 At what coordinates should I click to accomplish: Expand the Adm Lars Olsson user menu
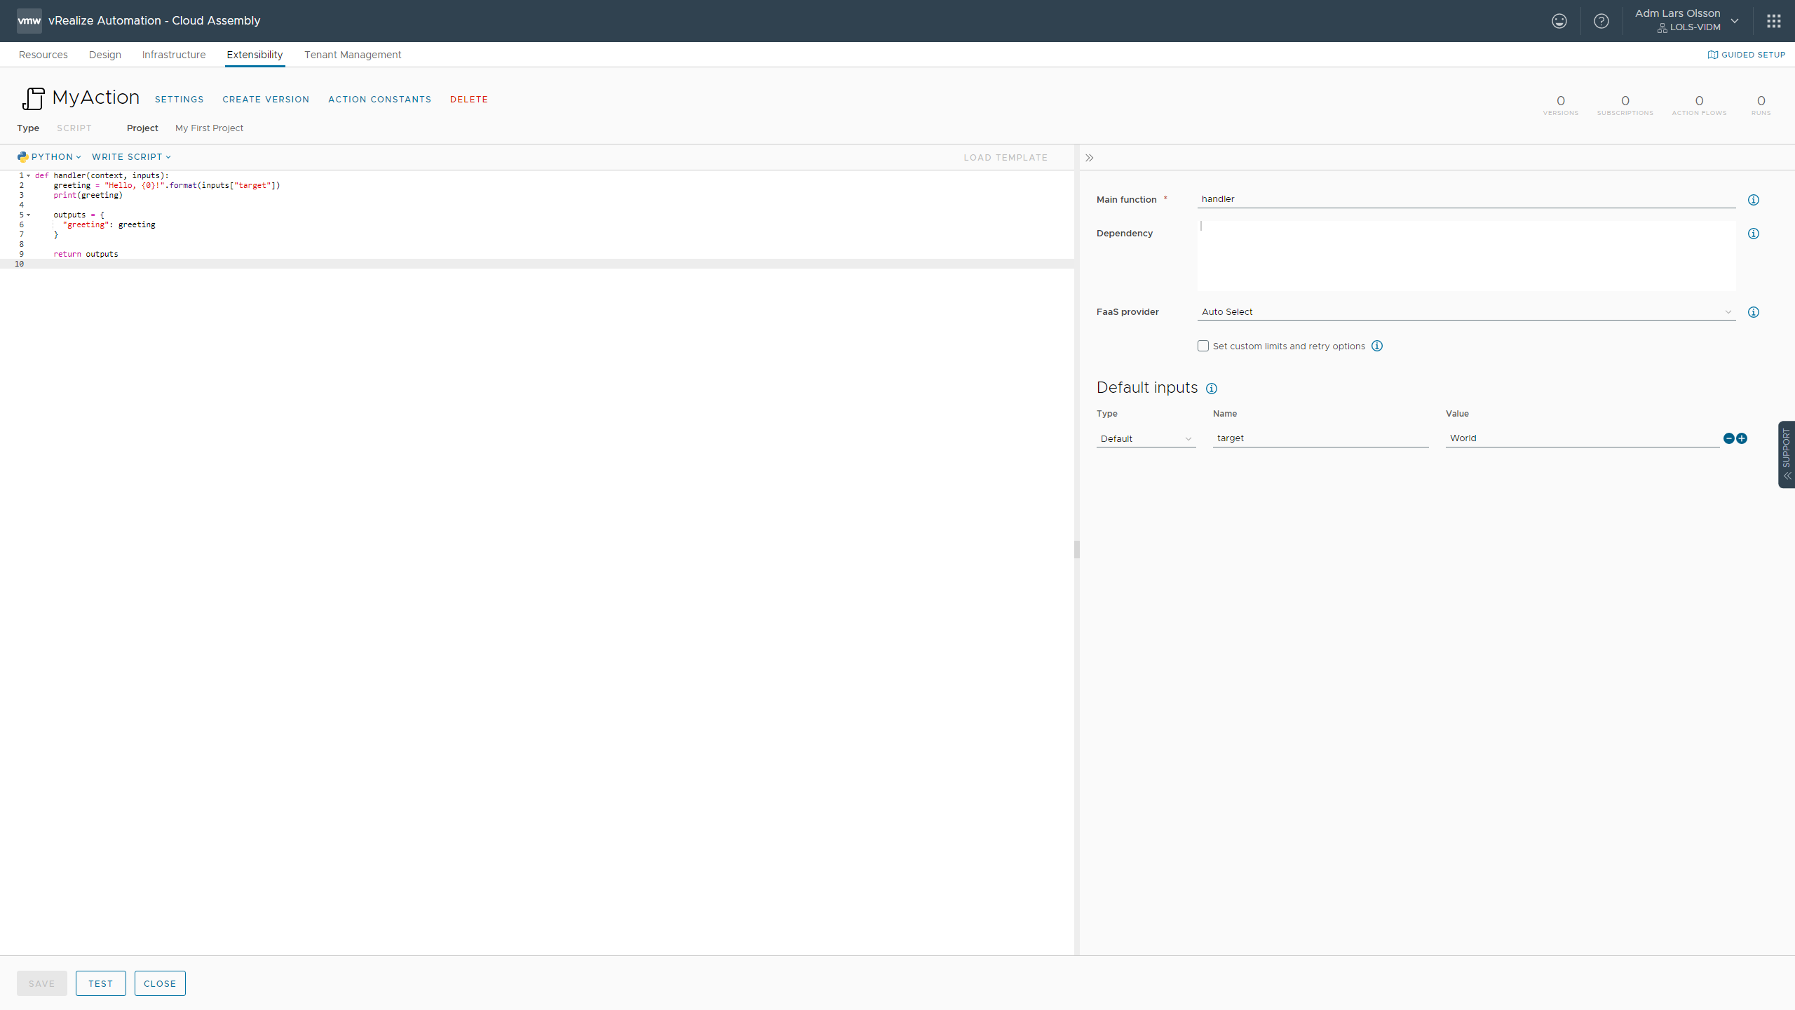[1687, 20]
